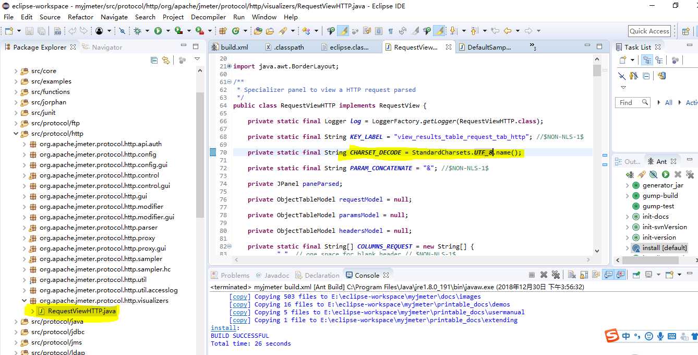Click the New Java Class icon
Viewport: 698px width, 355px height.
click(236, 31)
